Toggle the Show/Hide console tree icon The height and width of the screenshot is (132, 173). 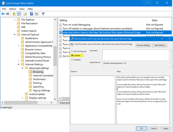(x=19, y=14)
